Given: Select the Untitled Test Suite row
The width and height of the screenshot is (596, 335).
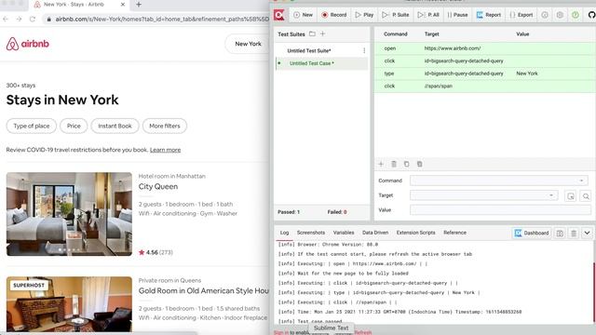Looking at the screenshot, I should click(321, 50).
